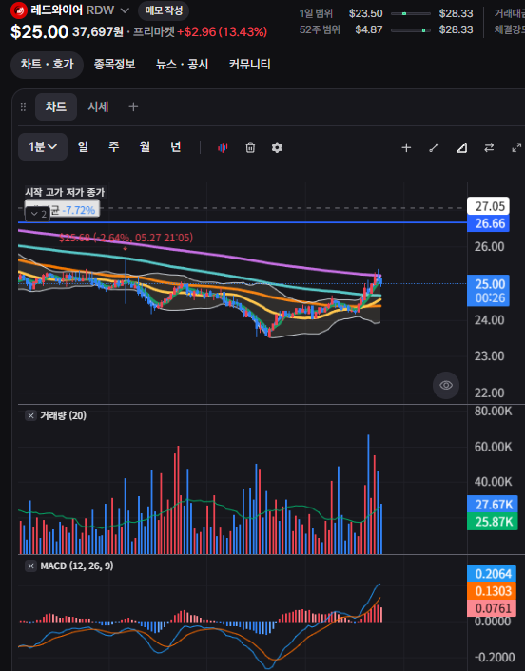Open the RDW stock selector chevron
The width and height of the screenshot is (525, 671).
(x=125, y=10)
